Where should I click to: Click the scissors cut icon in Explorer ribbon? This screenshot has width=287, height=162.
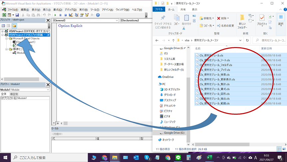coord(184,28)
